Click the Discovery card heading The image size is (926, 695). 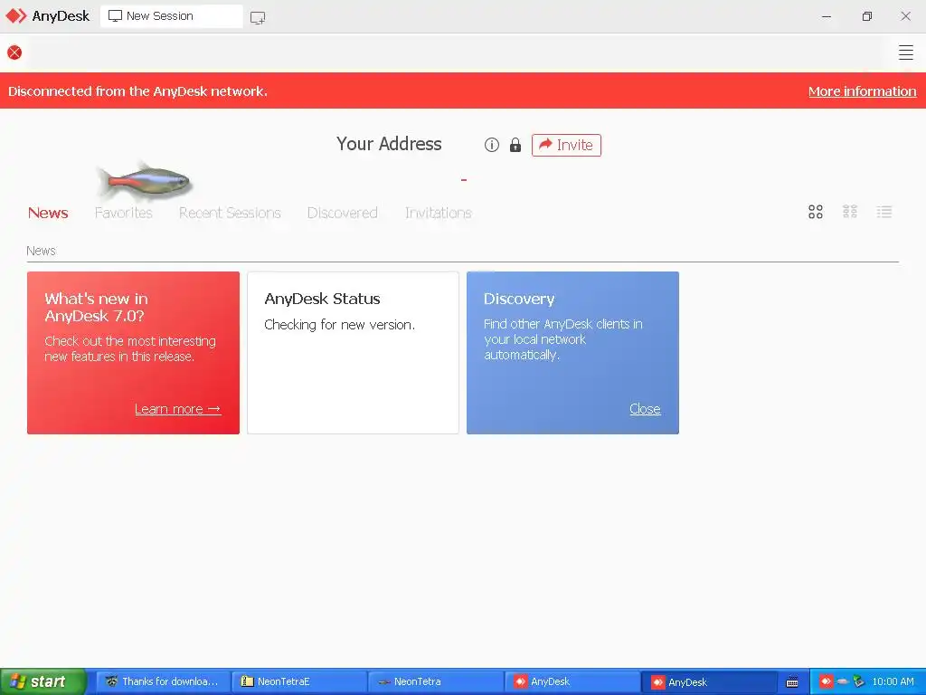click(x=519, y=299)
